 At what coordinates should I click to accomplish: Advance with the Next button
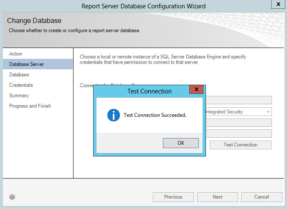[x=218, y=197]
